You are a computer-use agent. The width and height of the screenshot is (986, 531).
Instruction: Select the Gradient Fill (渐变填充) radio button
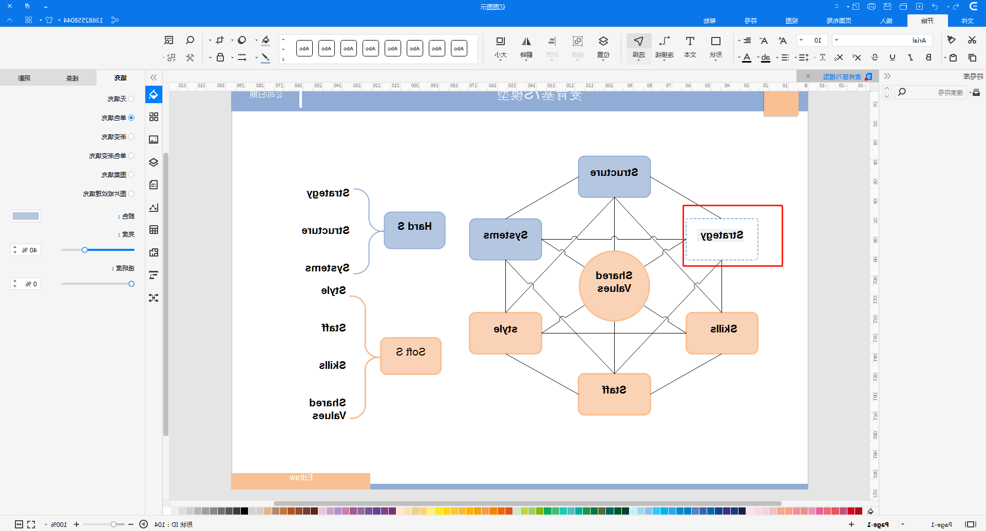click(x=131, y=137)
